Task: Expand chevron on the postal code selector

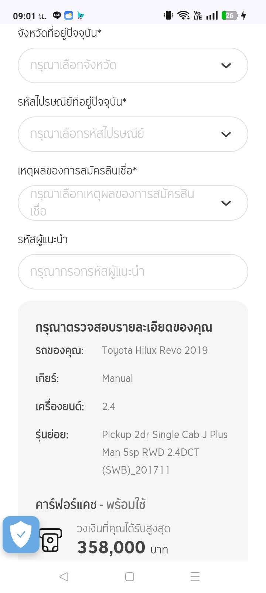Action: coord(226,135)
